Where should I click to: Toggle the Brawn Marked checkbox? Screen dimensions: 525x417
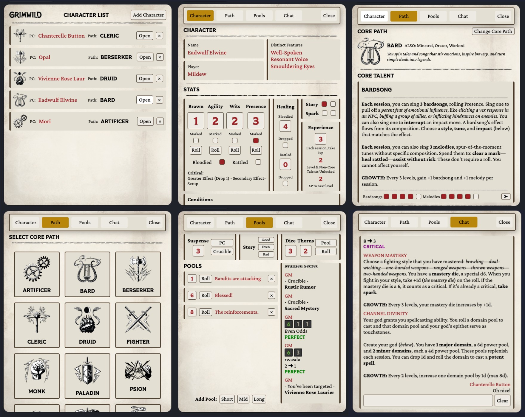coord(196,141)
